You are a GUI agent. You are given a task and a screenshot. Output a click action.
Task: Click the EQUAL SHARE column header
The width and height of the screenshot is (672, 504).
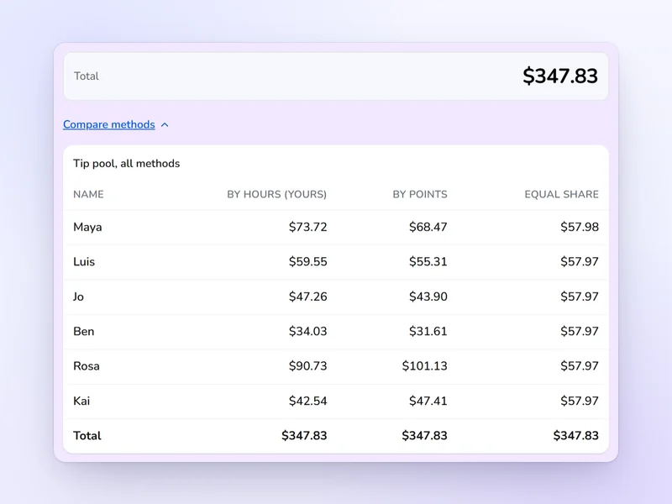point(561,194)
